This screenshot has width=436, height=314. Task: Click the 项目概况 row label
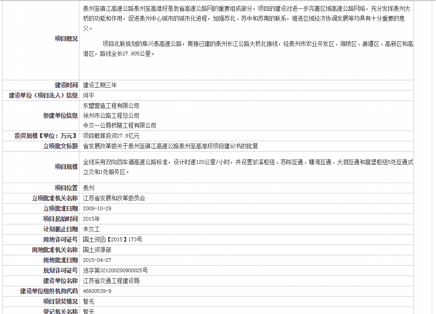pos(66,39)
